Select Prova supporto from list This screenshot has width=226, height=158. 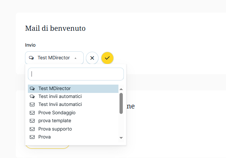coord(55,129)
